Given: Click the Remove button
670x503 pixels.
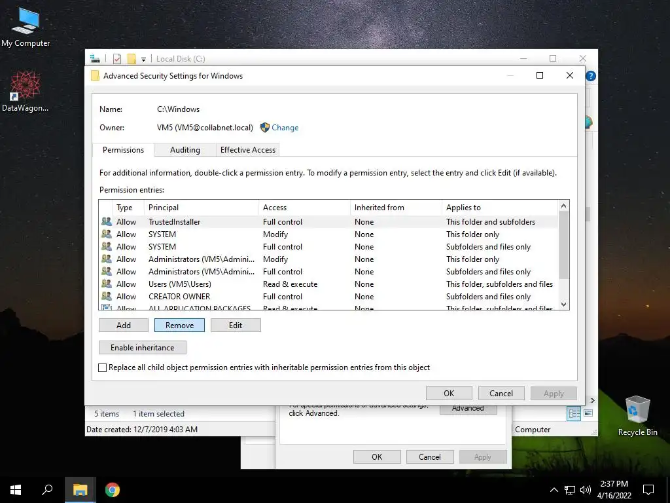Looking at the screenshot, I should (x=179, y=325).
